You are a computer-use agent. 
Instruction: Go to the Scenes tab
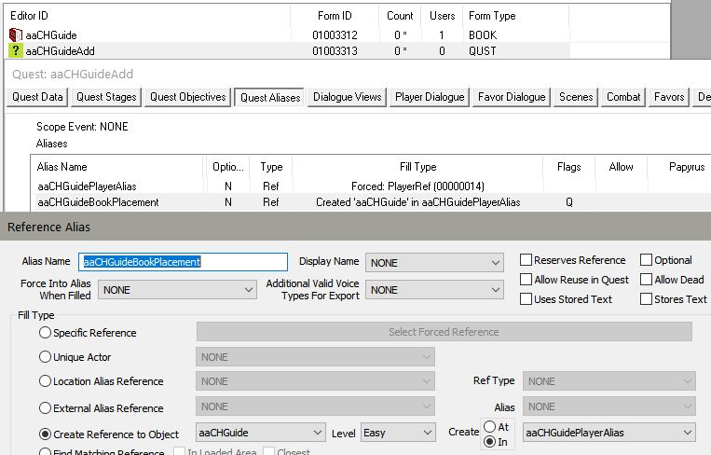[x=576, y=97]
